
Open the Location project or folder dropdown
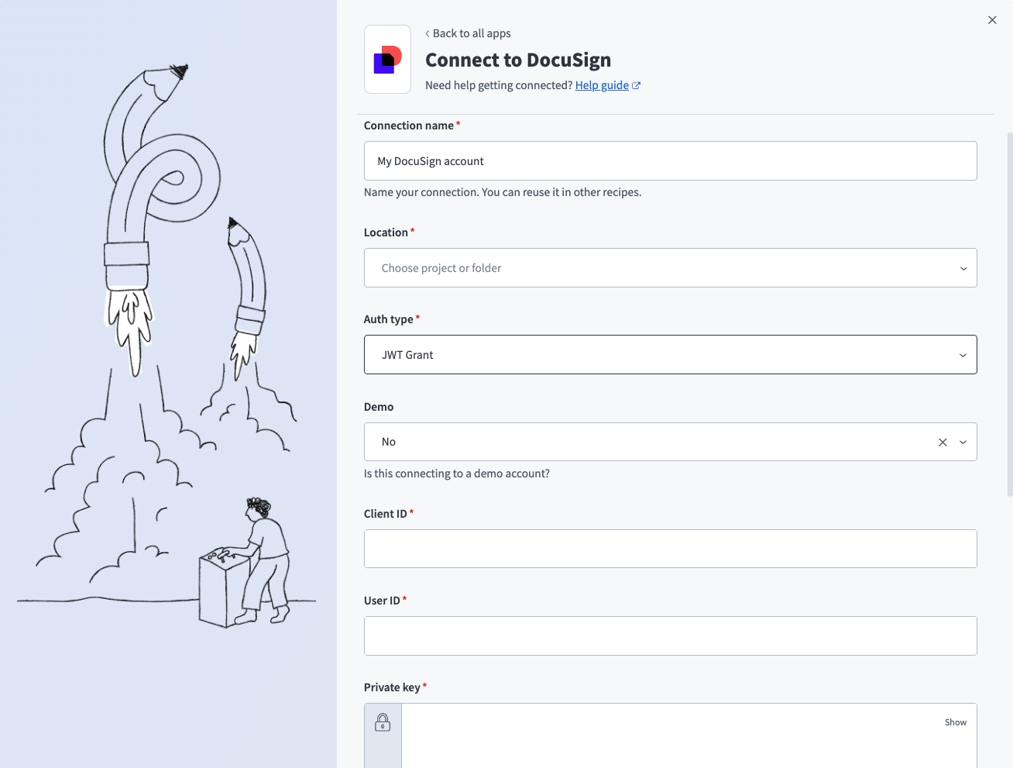click(671, 268)
